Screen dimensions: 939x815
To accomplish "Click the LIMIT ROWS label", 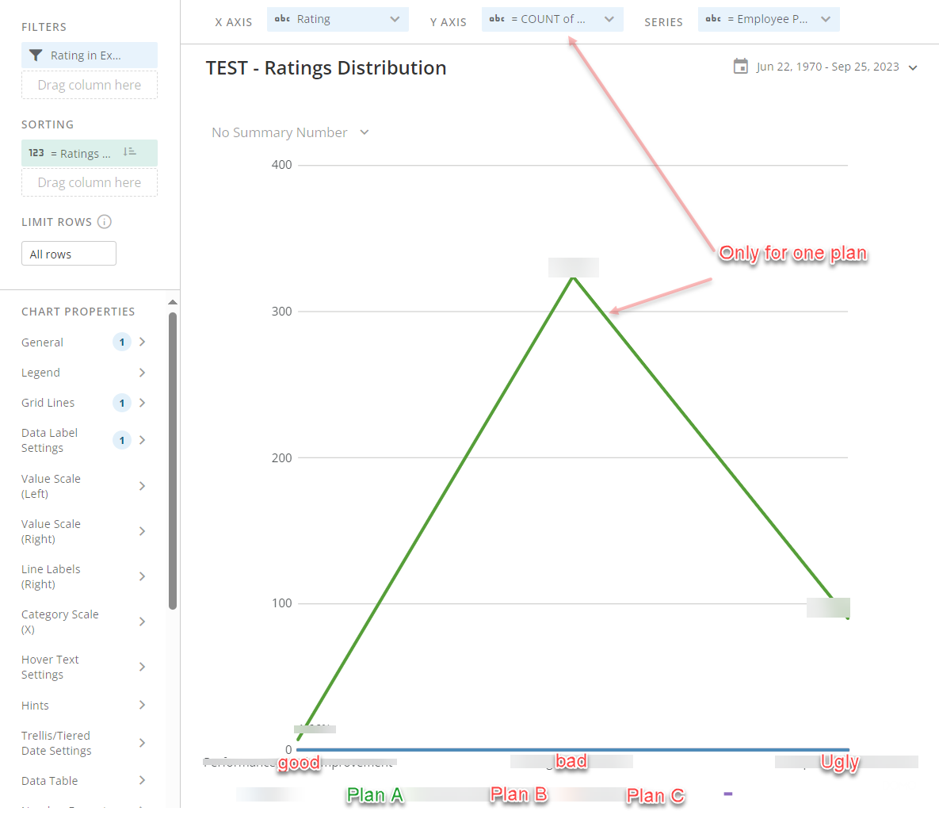I will click(56, 222).
